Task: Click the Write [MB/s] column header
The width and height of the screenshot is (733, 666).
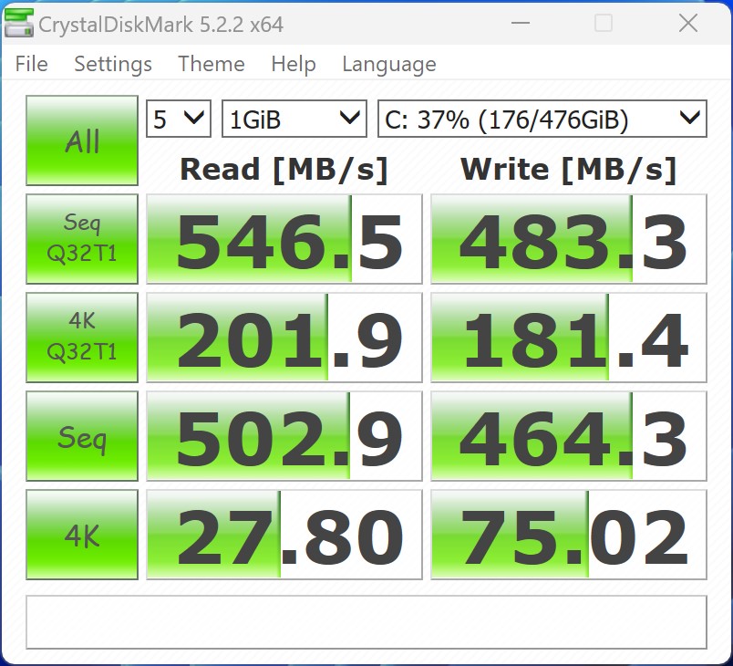Action: (569, 170)
